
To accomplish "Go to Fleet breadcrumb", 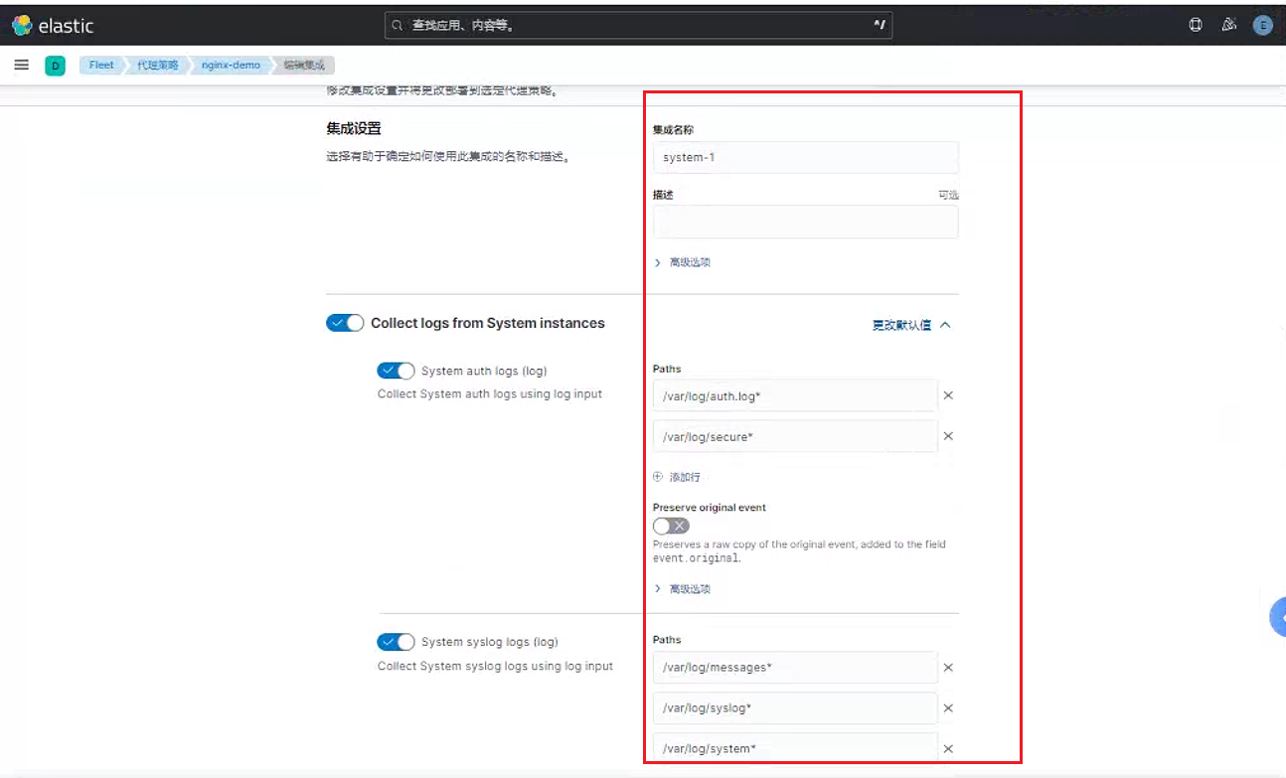I will coord(101,66).
